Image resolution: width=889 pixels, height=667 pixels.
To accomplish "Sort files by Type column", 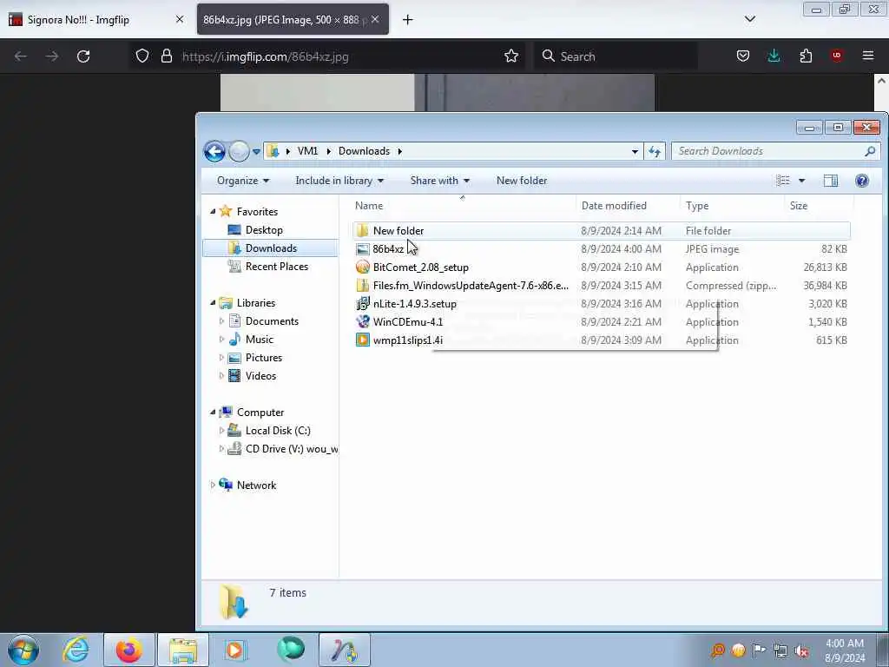I will coord(731,205).
